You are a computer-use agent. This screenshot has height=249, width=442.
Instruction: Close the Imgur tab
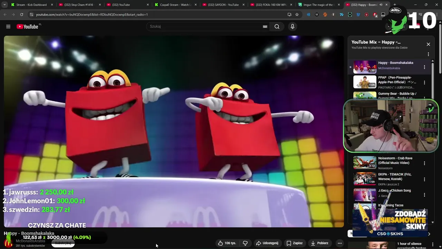pyautogui.click(x=339, y=5)
